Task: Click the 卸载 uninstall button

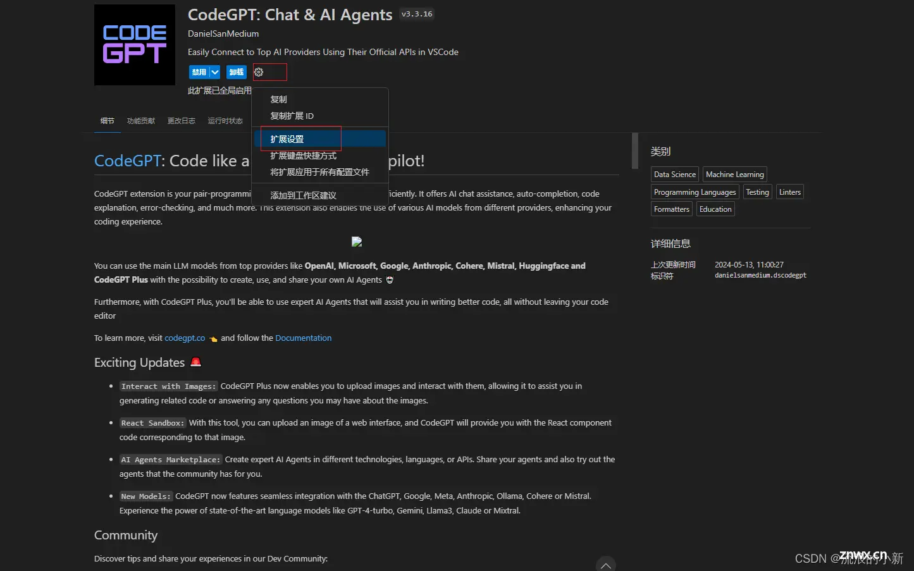Action: click(x=237, y=72)
